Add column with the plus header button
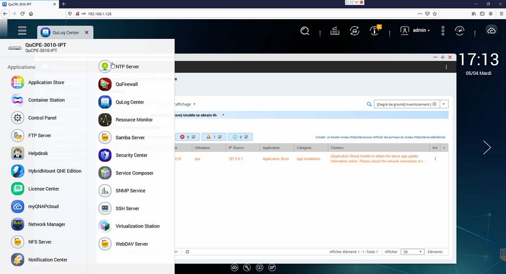The image size is (506, 274). tap(444, 148)
